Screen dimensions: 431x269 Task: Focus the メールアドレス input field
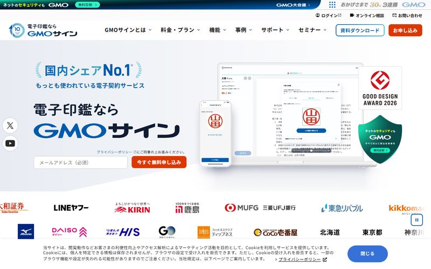80,162
